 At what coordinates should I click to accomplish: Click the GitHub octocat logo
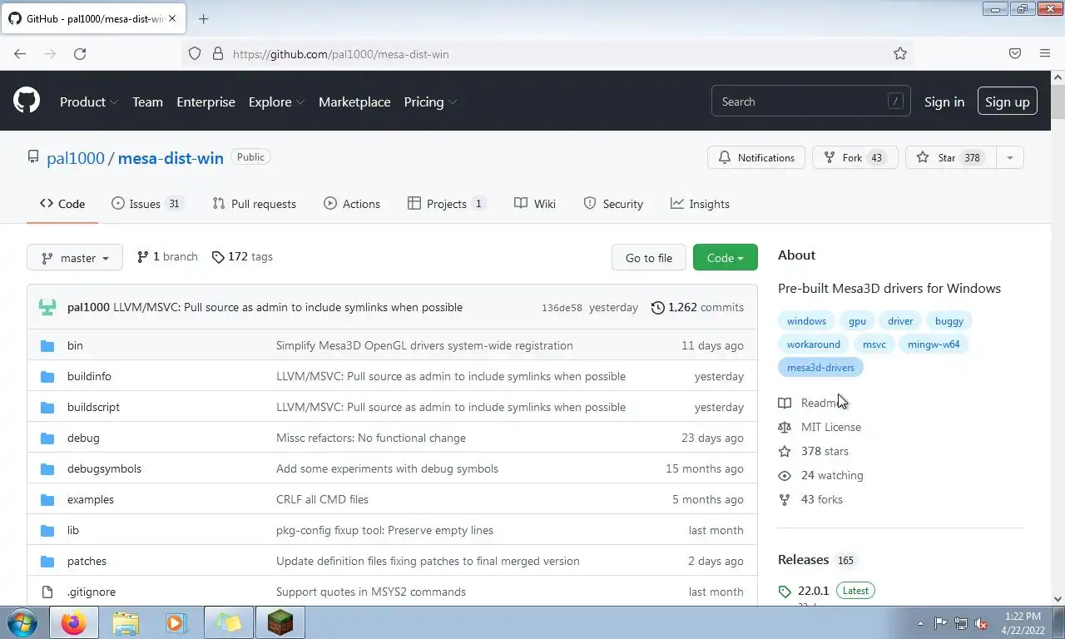27,102
